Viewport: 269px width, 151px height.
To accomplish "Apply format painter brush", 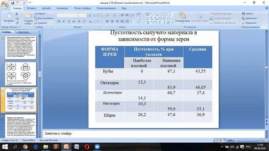I will (x=17, y=23).
